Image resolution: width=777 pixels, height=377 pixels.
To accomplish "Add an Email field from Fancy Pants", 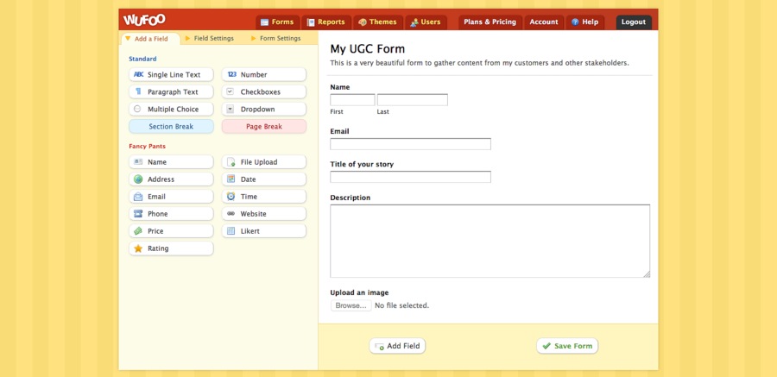I will tap(171, 197).
